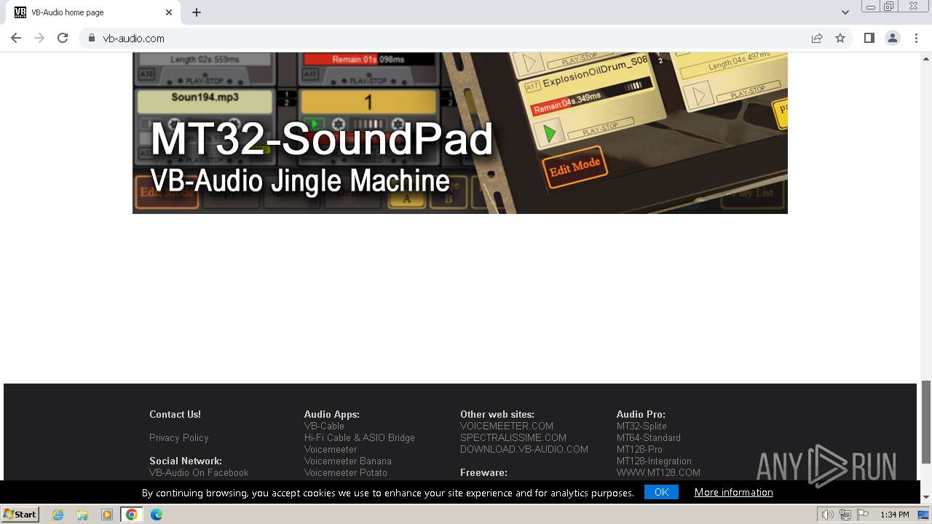This screenshot has width=932, height=524.
Task: Open the Privacy Policy link
Action: tap(179, 437)
